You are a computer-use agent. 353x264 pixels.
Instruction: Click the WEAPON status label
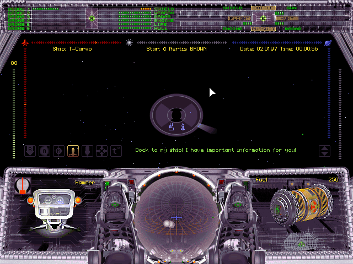tap(164, 13)
